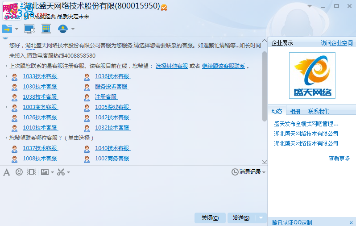Switch to the 相册 tab

295,111
